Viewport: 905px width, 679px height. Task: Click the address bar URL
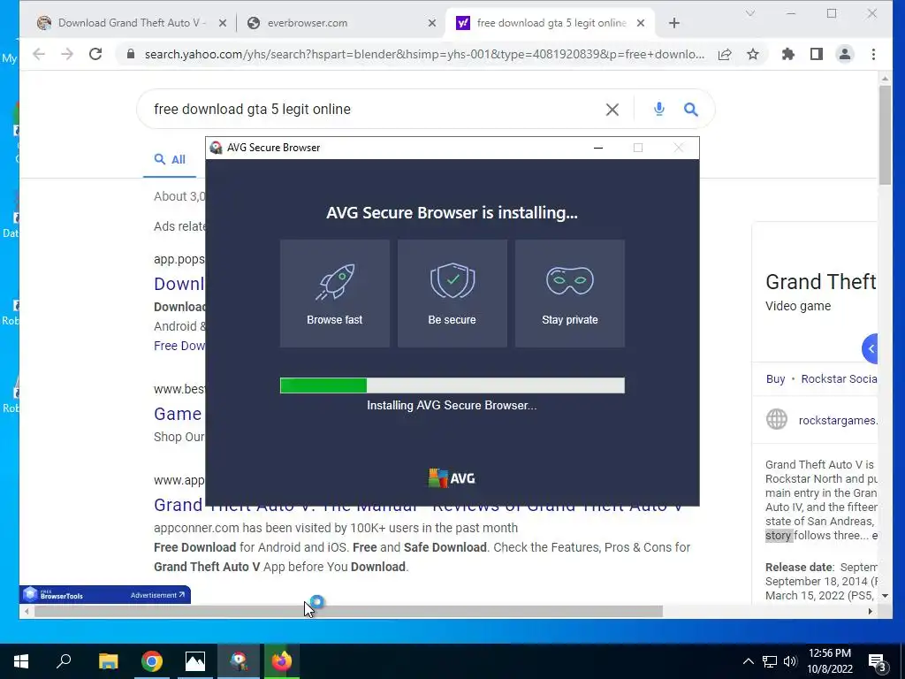point(424,54)
